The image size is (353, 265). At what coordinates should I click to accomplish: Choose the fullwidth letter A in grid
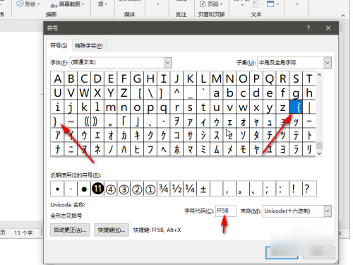pyautogui.click(x=57, y=78)
